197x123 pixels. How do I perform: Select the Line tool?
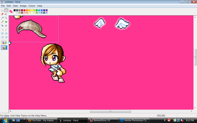[x=2, y=30]
